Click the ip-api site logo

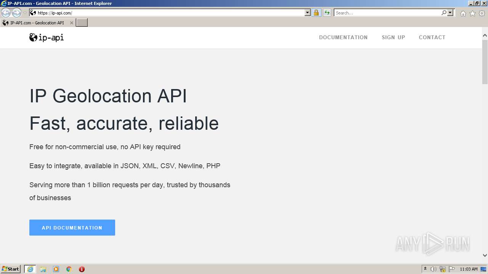point(47,37)
